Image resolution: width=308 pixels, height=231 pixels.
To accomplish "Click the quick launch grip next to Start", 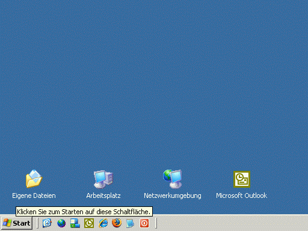I will (x=37, y=223).
